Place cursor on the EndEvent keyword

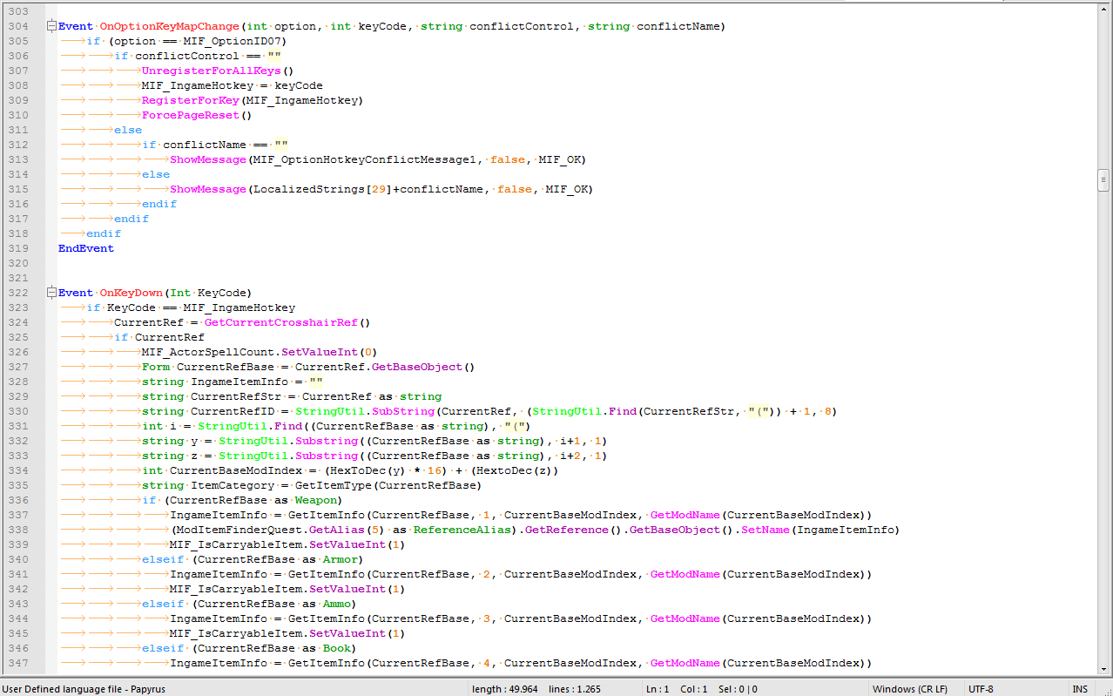coord(85,248)
